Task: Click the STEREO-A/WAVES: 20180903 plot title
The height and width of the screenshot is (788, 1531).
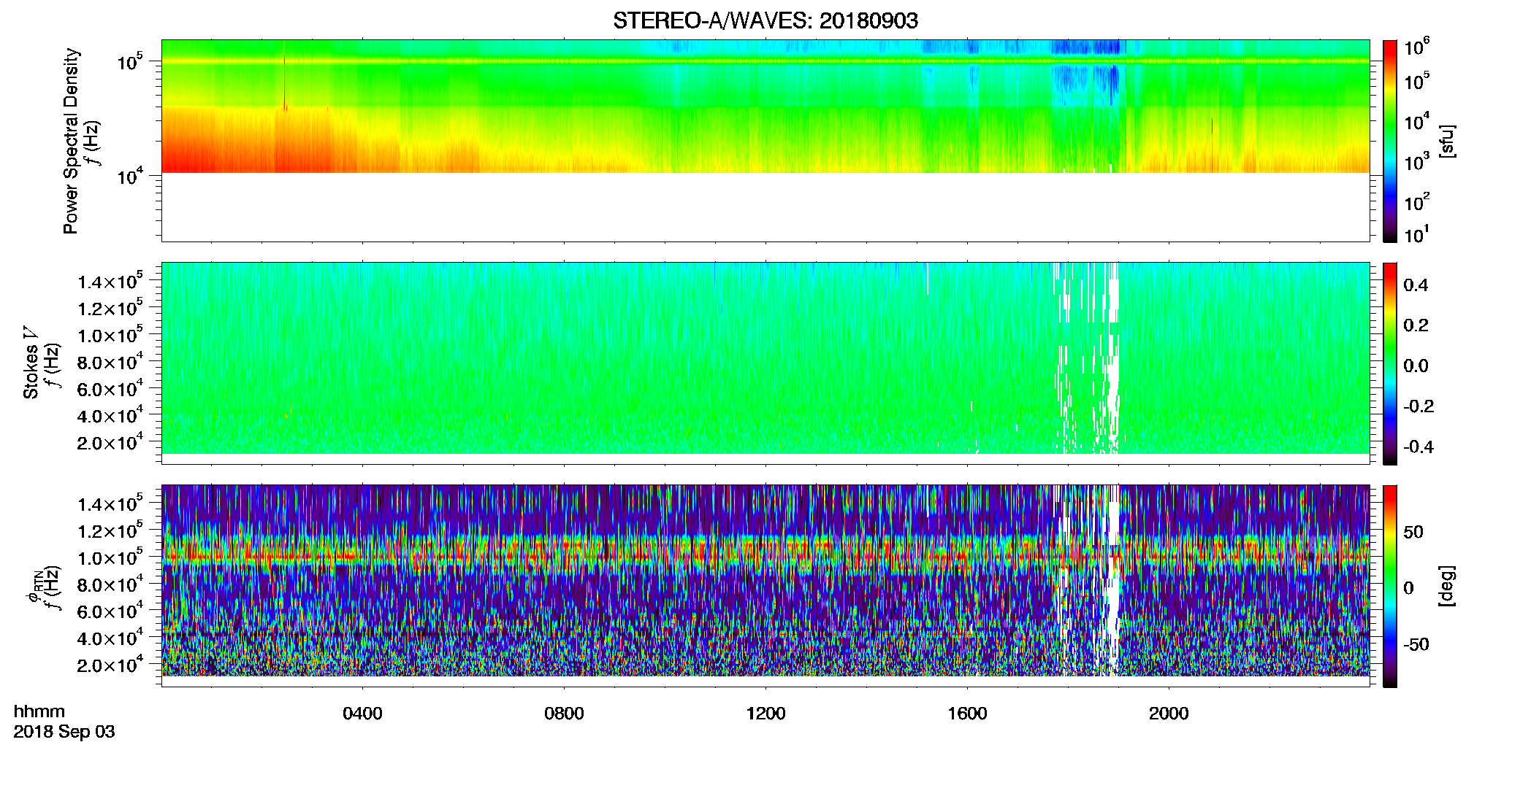Action: point(765,21)
